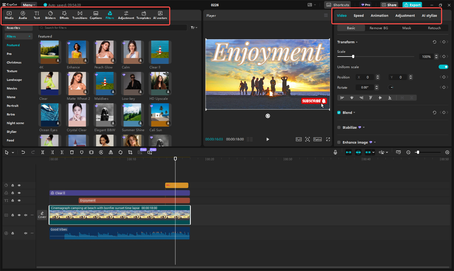This screenshot has width=454, height=271.
Task: Click the mirror flip icon
Action: pyautogui.click(x=111, y=152)
